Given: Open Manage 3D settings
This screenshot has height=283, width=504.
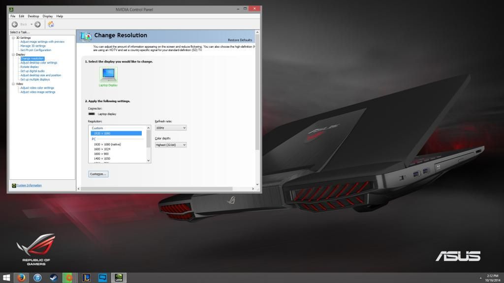Looking at the screenshot, I should pos(33,46).
